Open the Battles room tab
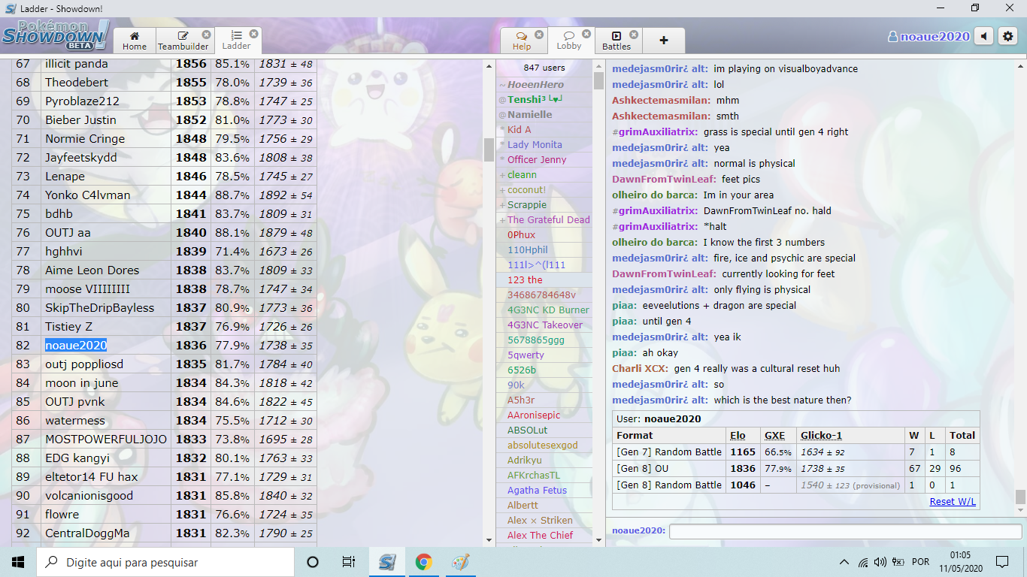The width and height of the screenshot is (1027, 577). tap(617, 41)
